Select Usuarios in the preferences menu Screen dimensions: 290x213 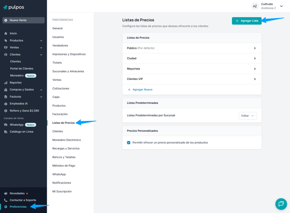click(58, 37)
